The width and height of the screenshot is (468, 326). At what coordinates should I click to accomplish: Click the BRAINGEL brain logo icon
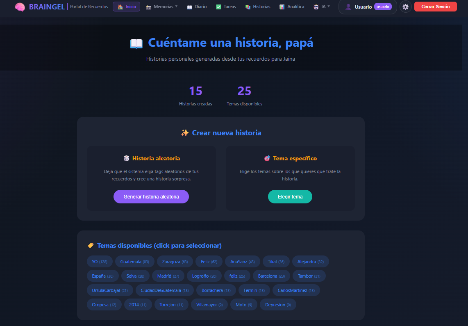tap(20, 7)
